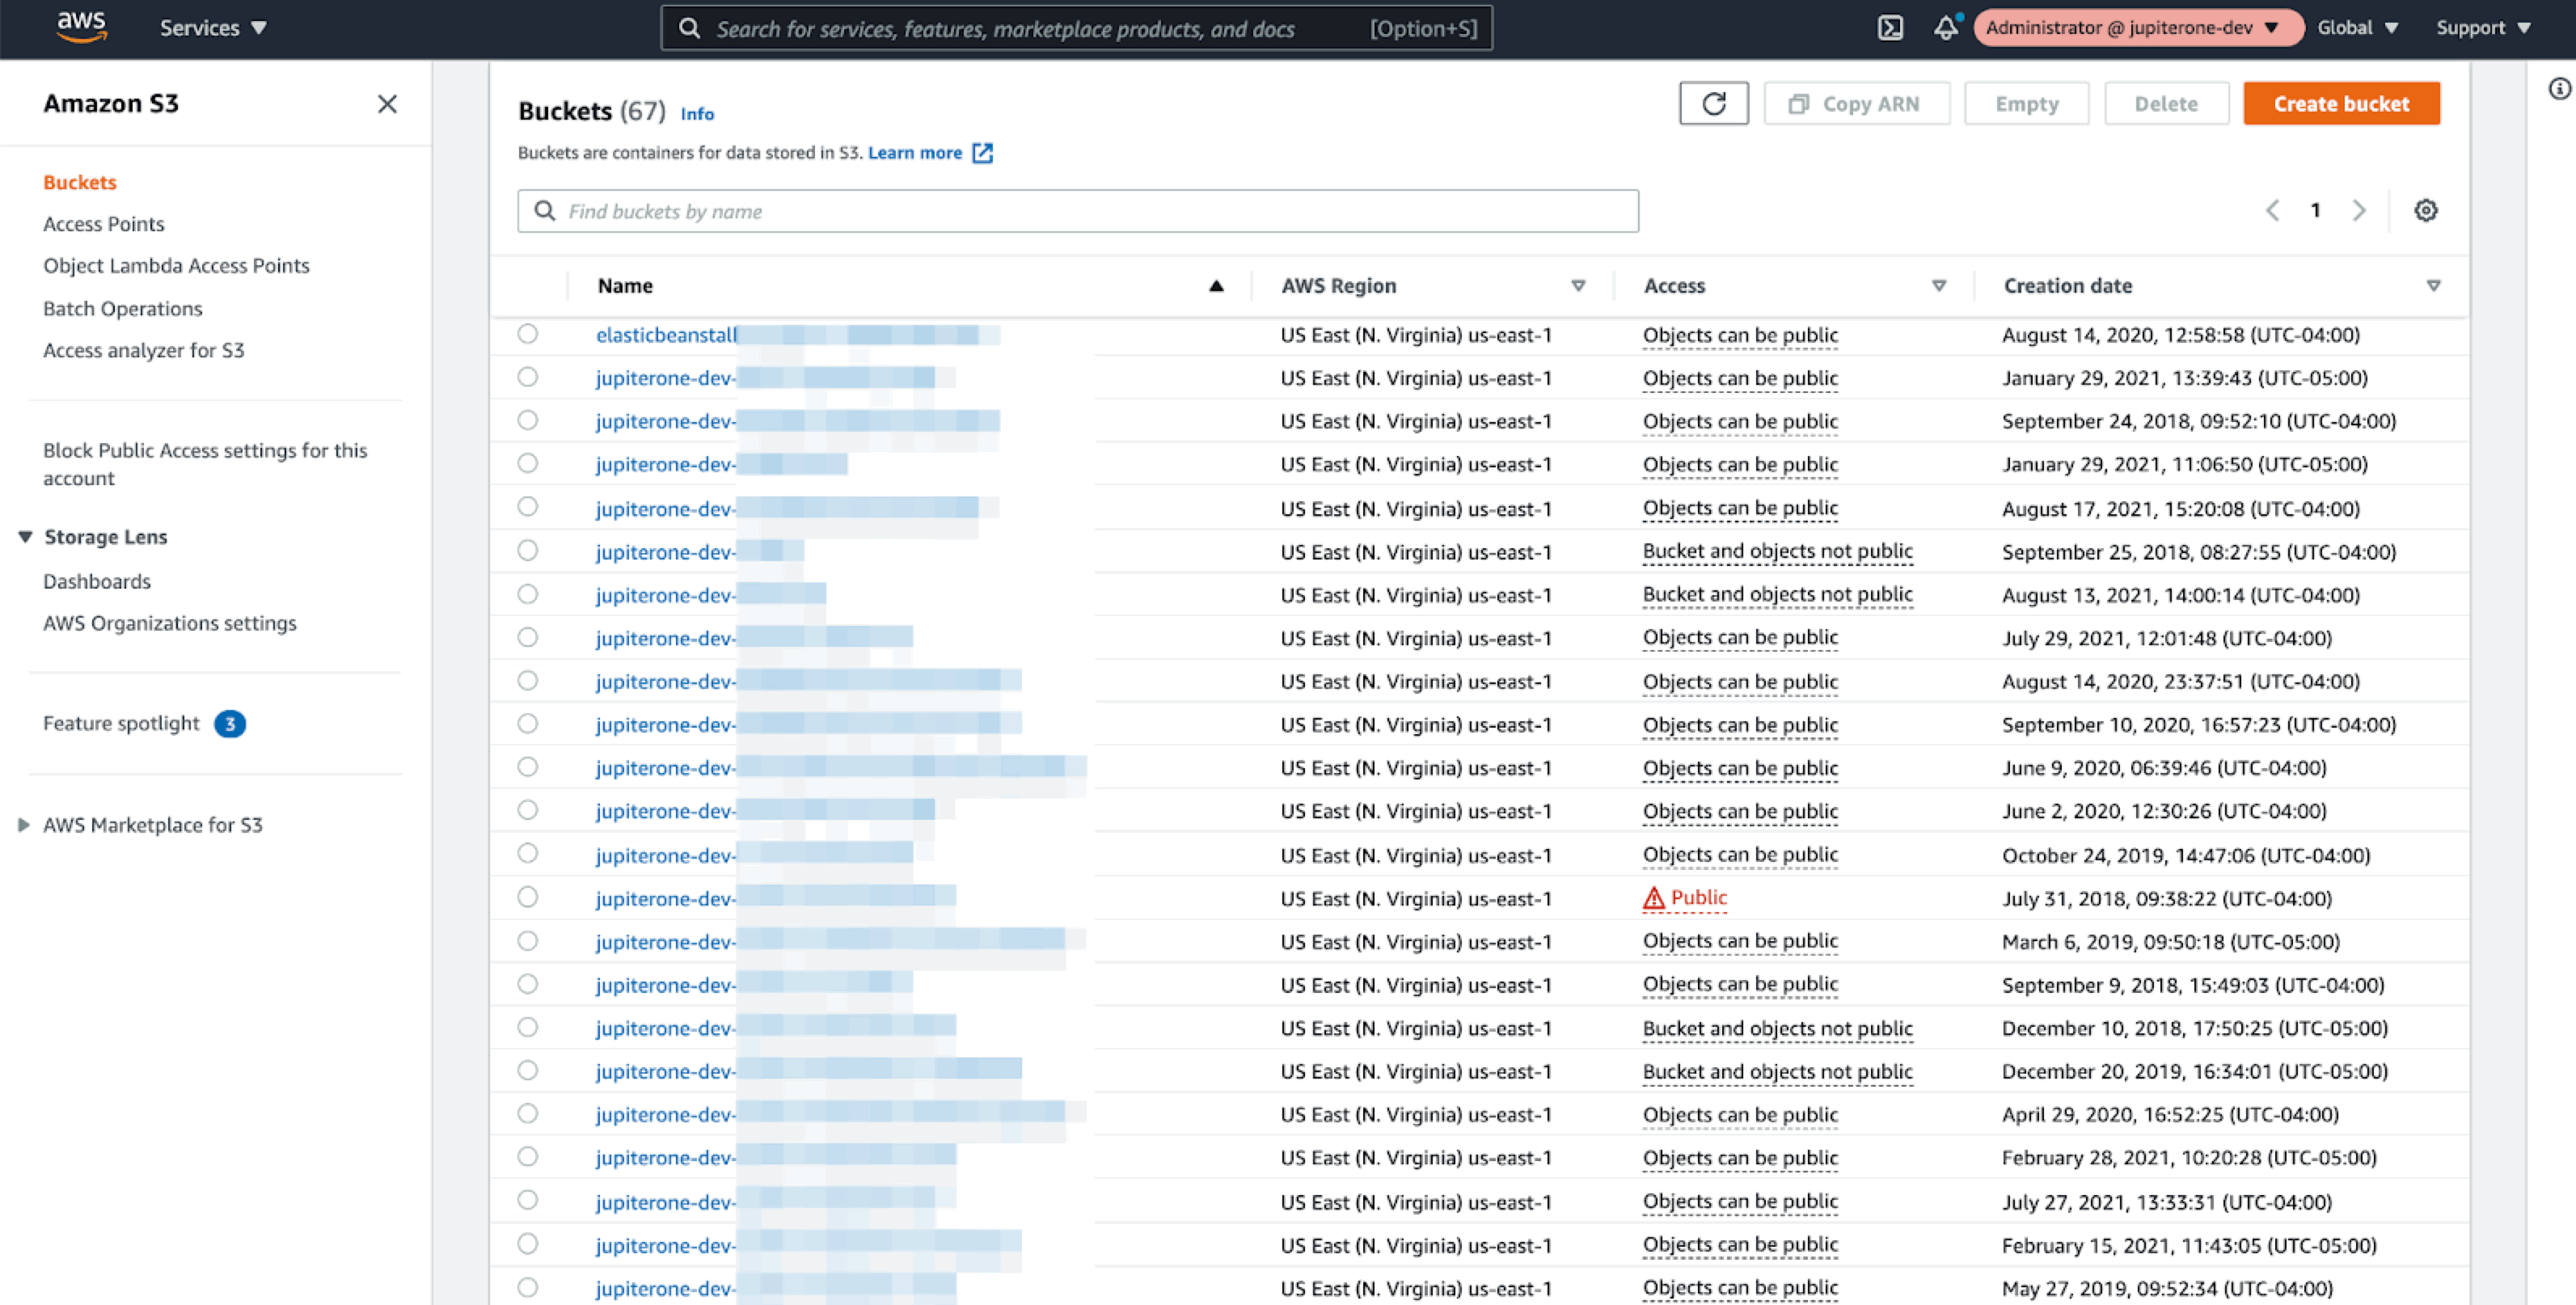Open the Learn more external link icon
2576x1305 pixels.
[x=982, y=153]
